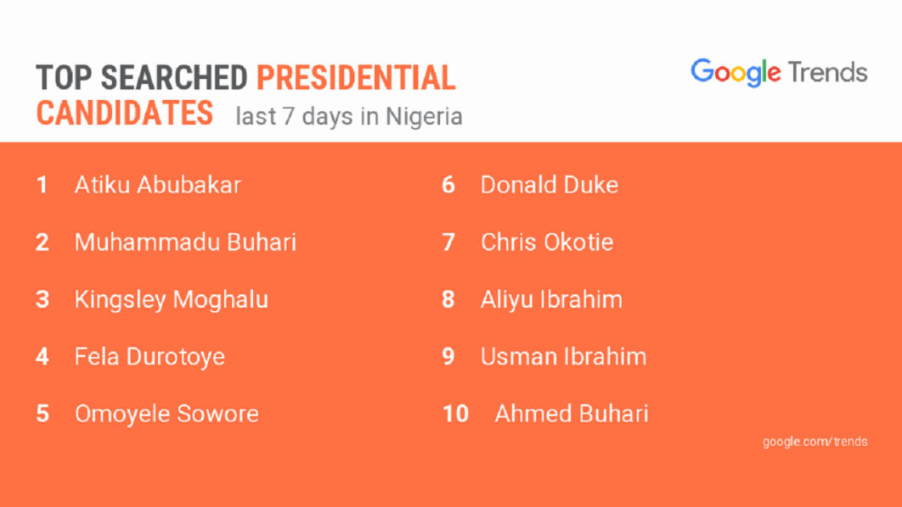Select Aliyu Ibrahim in the ranking
Screen dimensions: 902x507
point(551,299)
